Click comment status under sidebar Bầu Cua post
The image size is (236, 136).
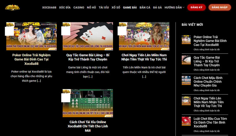tap(206, 131)
